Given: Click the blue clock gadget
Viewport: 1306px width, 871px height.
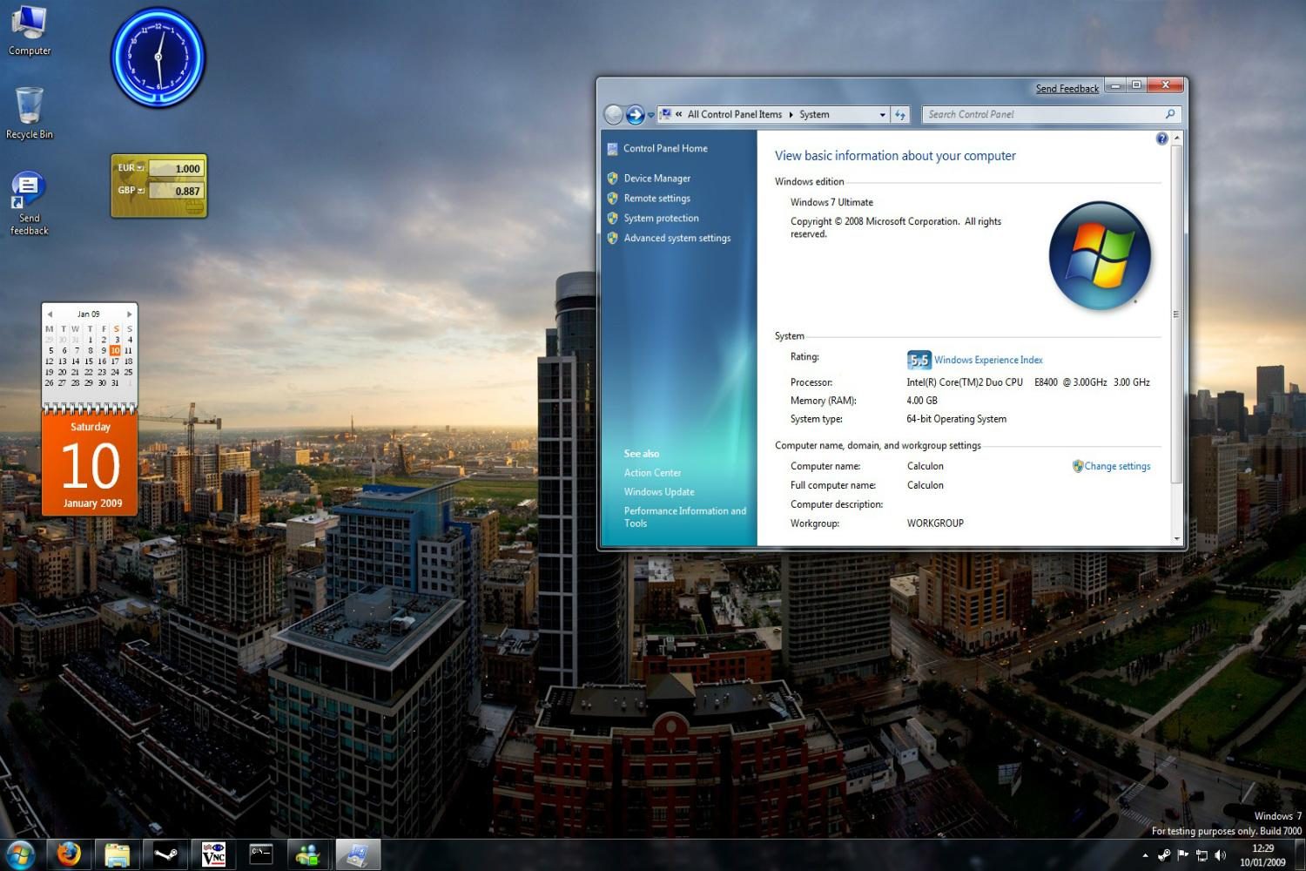Looking at the screenshot, I should tap(158, 57).
